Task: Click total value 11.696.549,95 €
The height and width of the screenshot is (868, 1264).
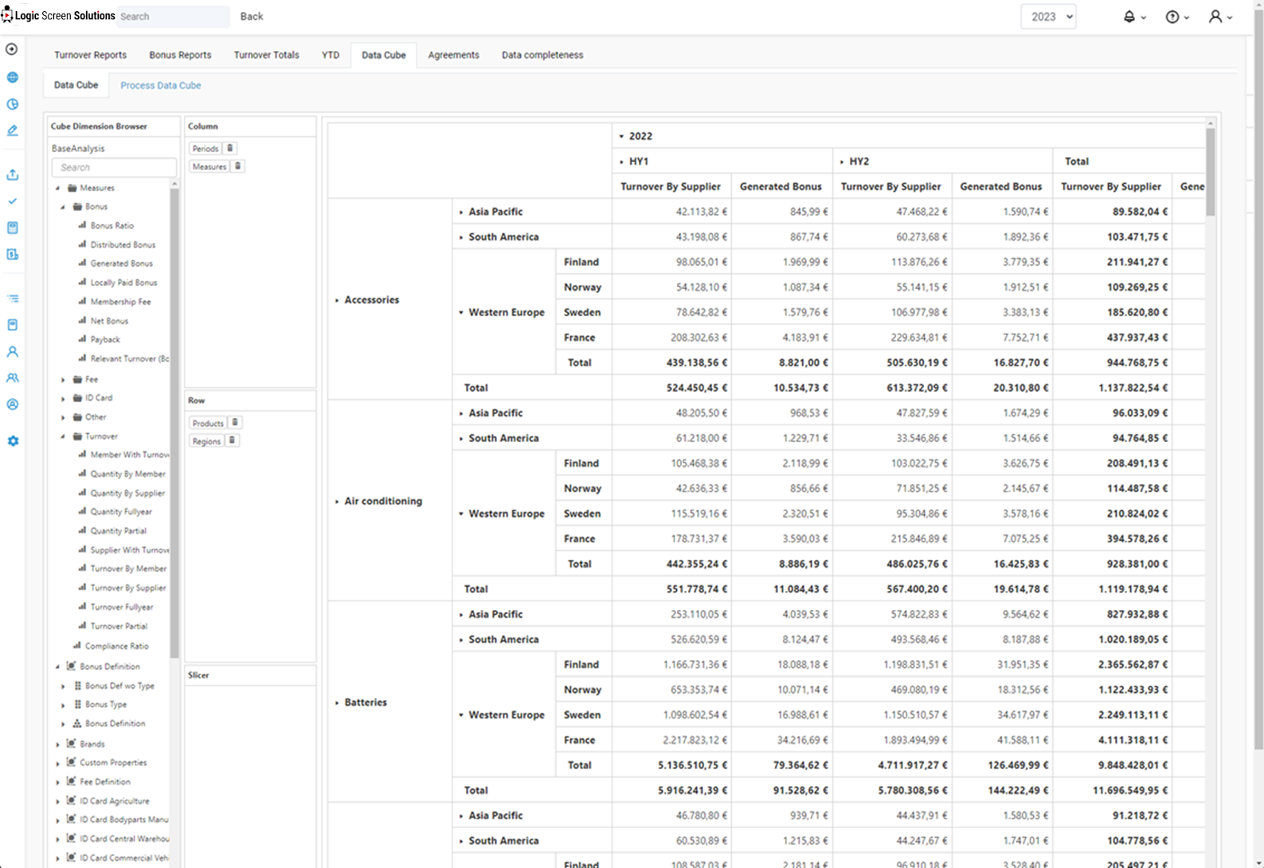Action: click(x=1130, y=791)
